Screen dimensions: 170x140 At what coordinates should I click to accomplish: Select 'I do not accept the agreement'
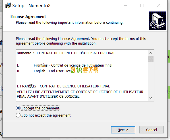point(18,115)
